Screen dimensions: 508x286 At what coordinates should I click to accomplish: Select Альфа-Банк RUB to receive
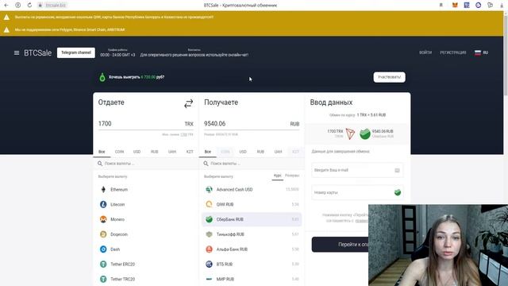click(x=252, y=249)
